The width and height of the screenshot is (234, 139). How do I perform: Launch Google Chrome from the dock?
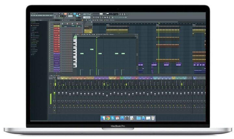click(x=108, y=118)
